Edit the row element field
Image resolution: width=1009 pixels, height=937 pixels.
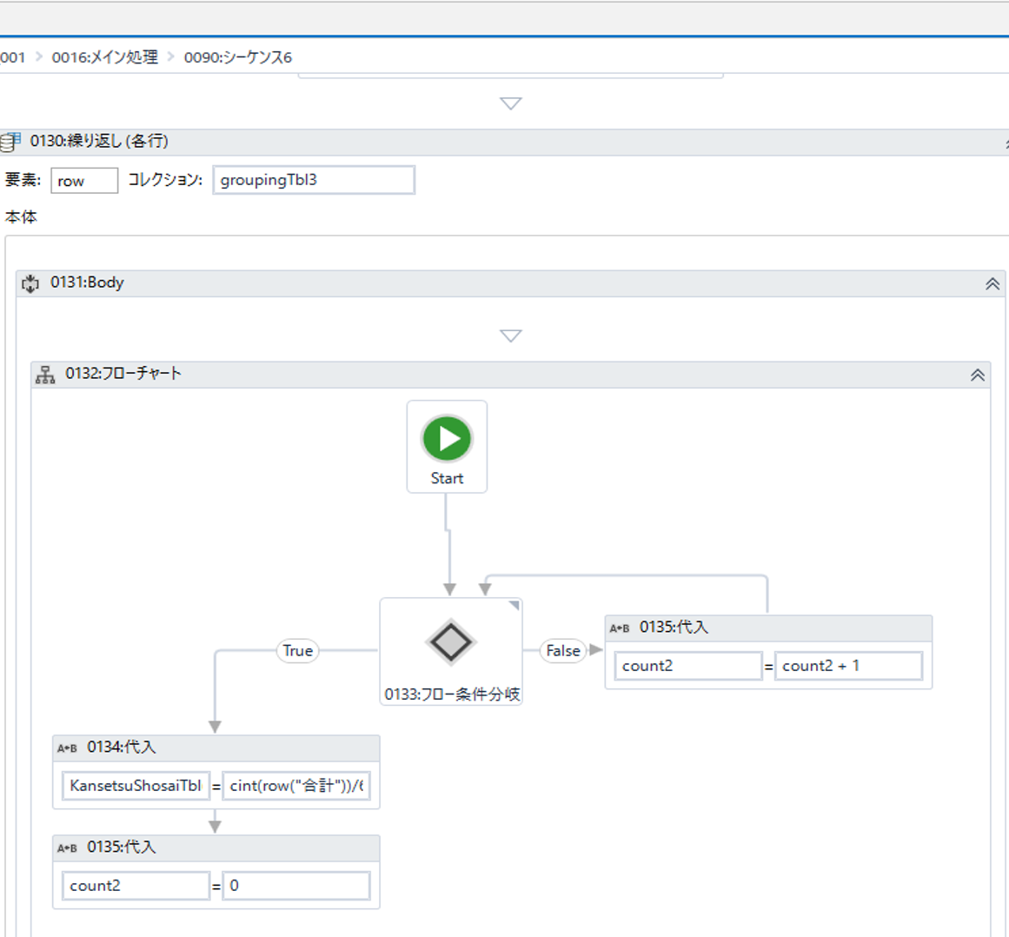coord(84,180)
